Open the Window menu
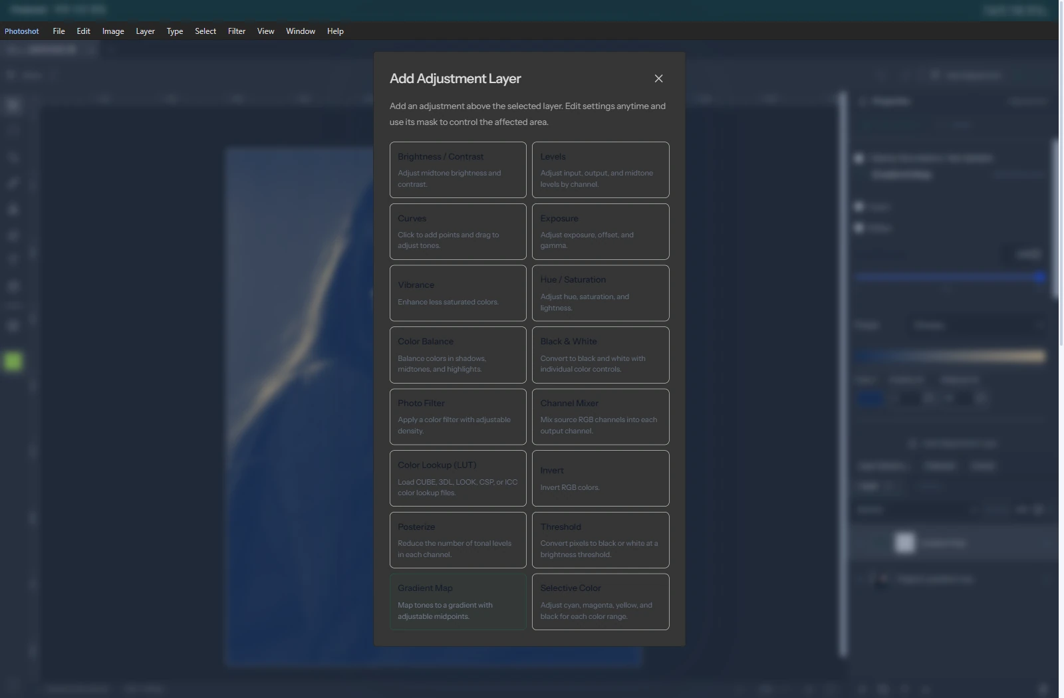Viewport: 1064px width, 698px height. click(x=301, y=31)
